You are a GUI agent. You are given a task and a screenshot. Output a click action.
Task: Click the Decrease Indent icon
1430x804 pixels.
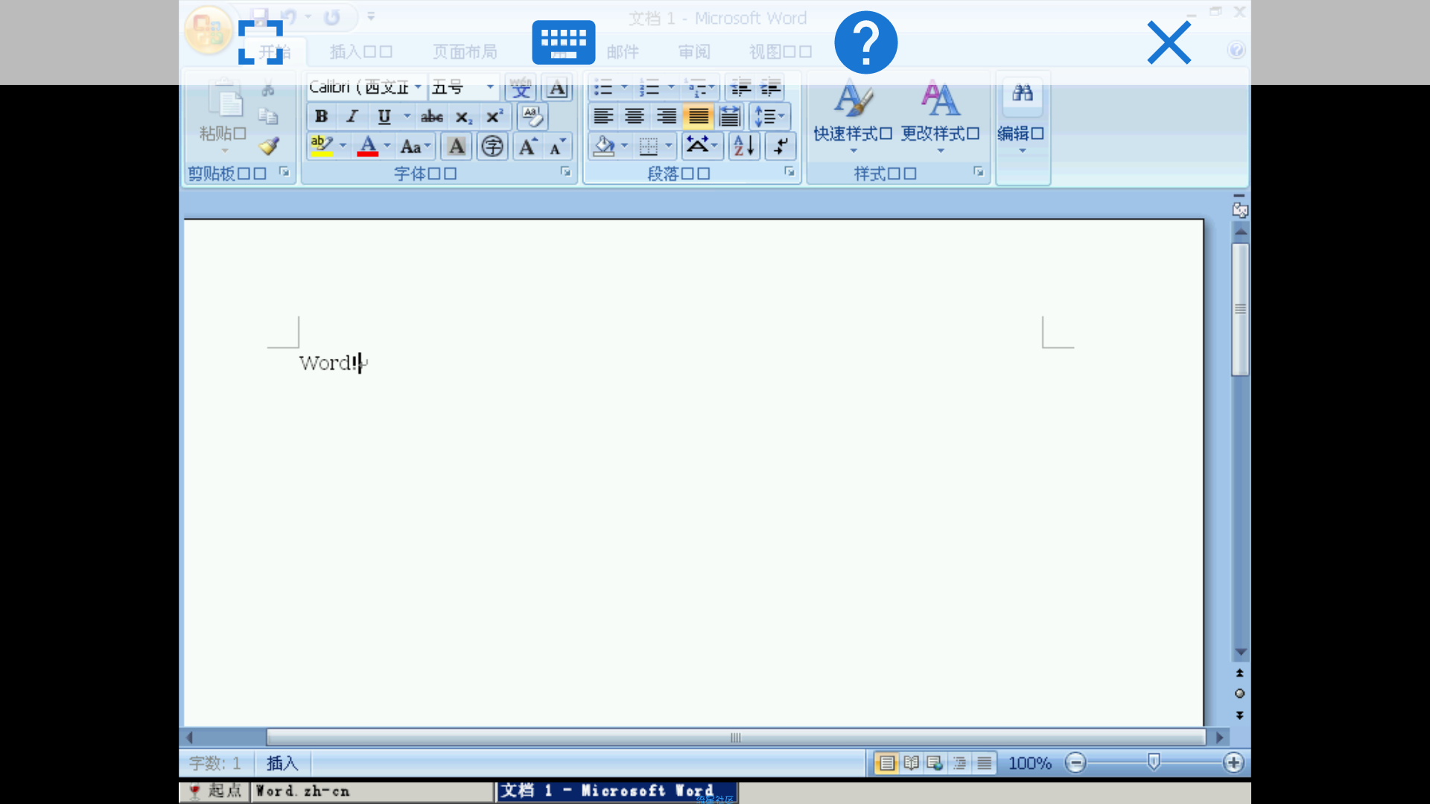pyautogui.click(x=740, y=88)
